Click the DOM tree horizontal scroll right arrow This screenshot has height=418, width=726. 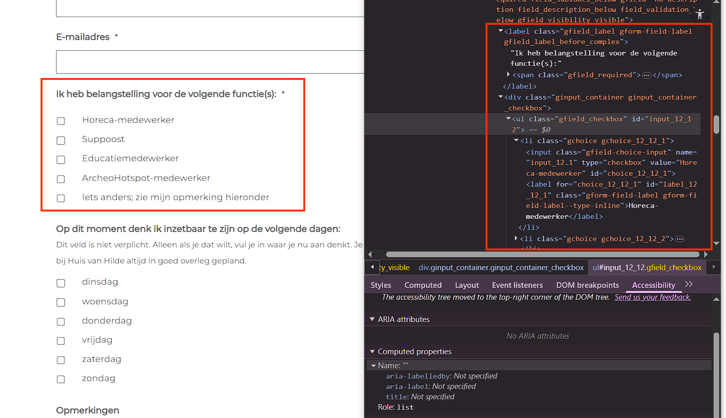[706, 254]
